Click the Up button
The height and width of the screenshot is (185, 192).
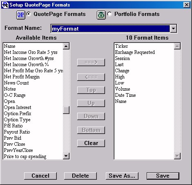click(x=91, y=103)
